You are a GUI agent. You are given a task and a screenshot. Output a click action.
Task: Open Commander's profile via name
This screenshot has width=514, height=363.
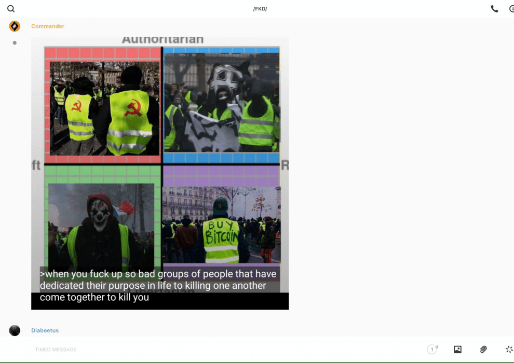[48, 26]
